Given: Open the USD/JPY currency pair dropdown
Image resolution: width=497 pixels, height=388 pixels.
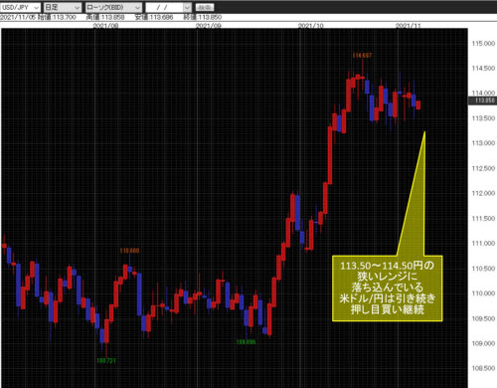Looking at the screenshot, I should click(x=20, y=7).
